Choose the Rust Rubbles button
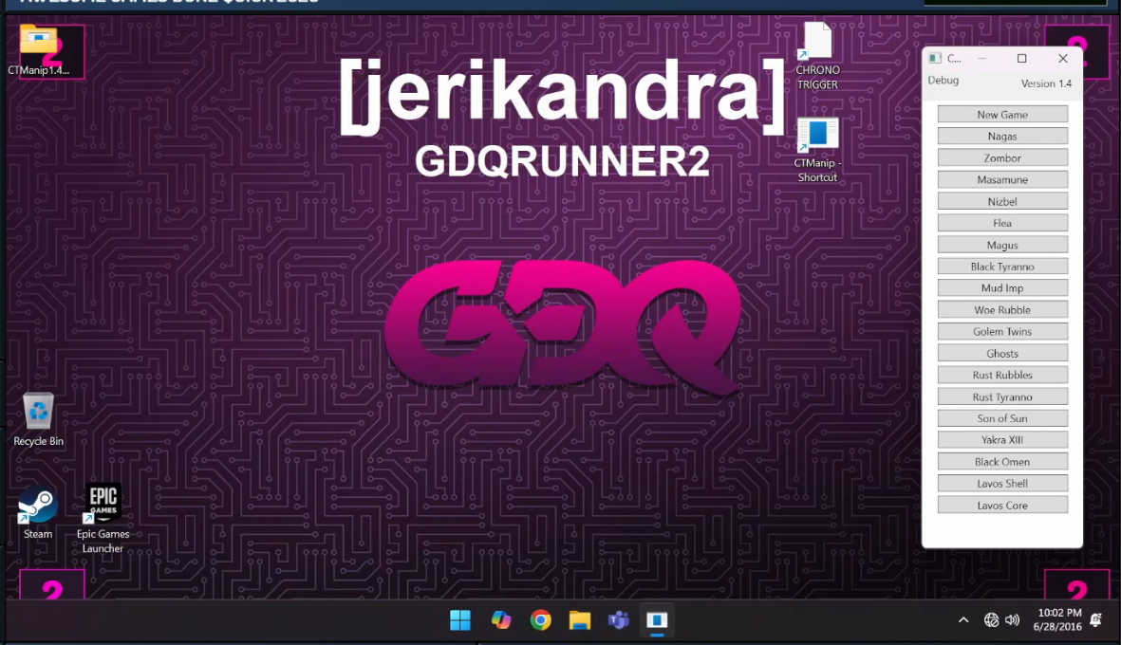 point(1002,375)
